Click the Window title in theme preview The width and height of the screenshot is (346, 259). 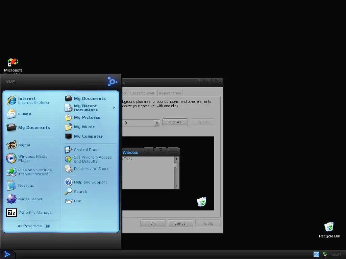pos(130,152)
